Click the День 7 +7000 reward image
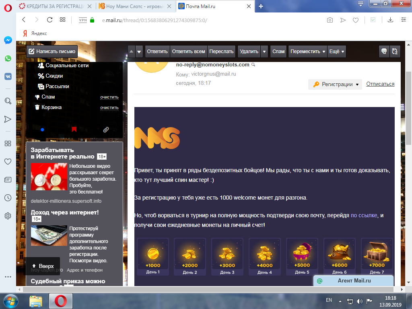Viewport: 412px width, 309px height. click(377, 257)
